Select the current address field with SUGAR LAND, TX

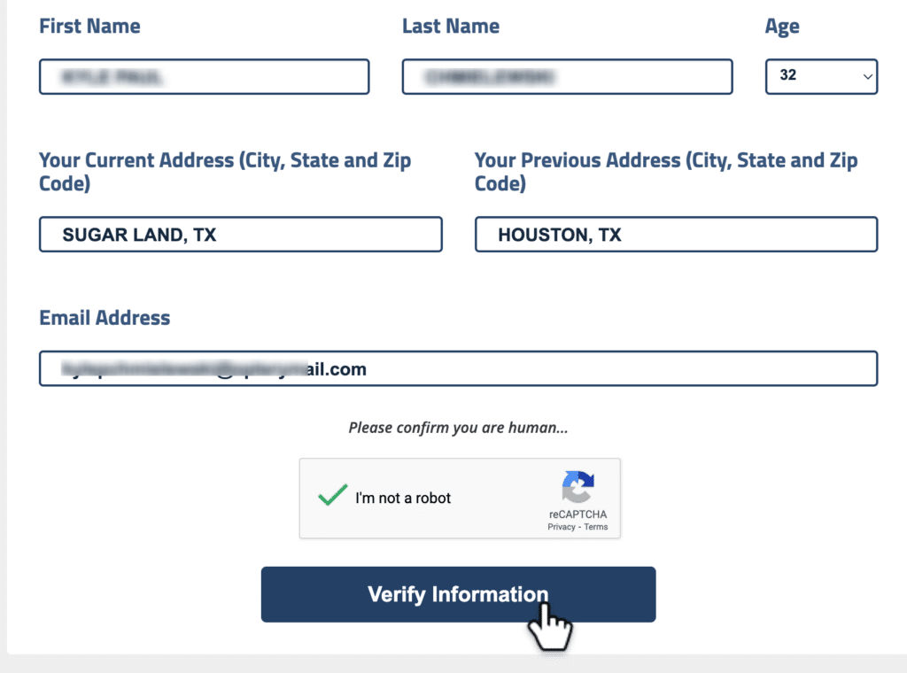pos(240,235)
